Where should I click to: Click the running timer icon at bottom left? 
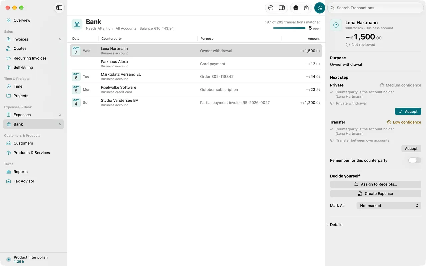(9, 259)
